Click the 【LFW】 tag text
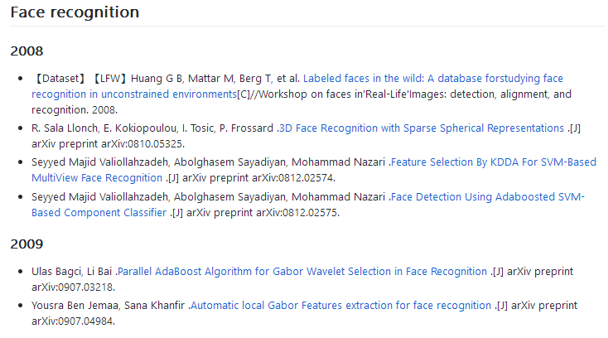Screen dimensions: 608x338 point(110,79)
